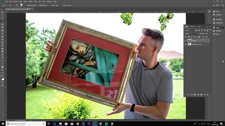The width and height of the screenshot is (225, 126).
Task: Switch to the Paths tab in Layers panel
Action: tap(199, 27)
